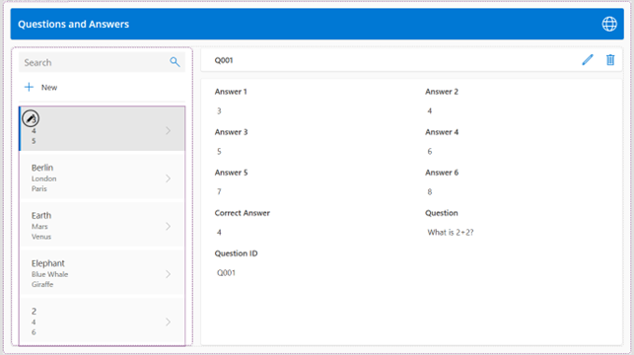Click the globe icon in the header
This screenshot has width=634, height=355.
tap(609, 24)
